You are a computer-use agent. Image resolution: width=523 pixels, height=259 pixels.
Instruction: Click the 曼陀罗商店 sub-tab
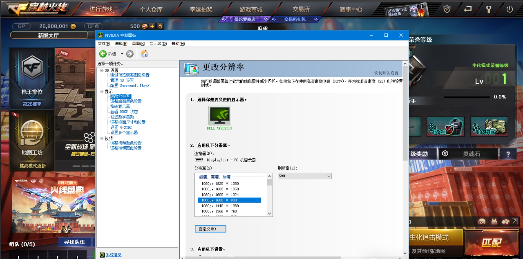245,19
